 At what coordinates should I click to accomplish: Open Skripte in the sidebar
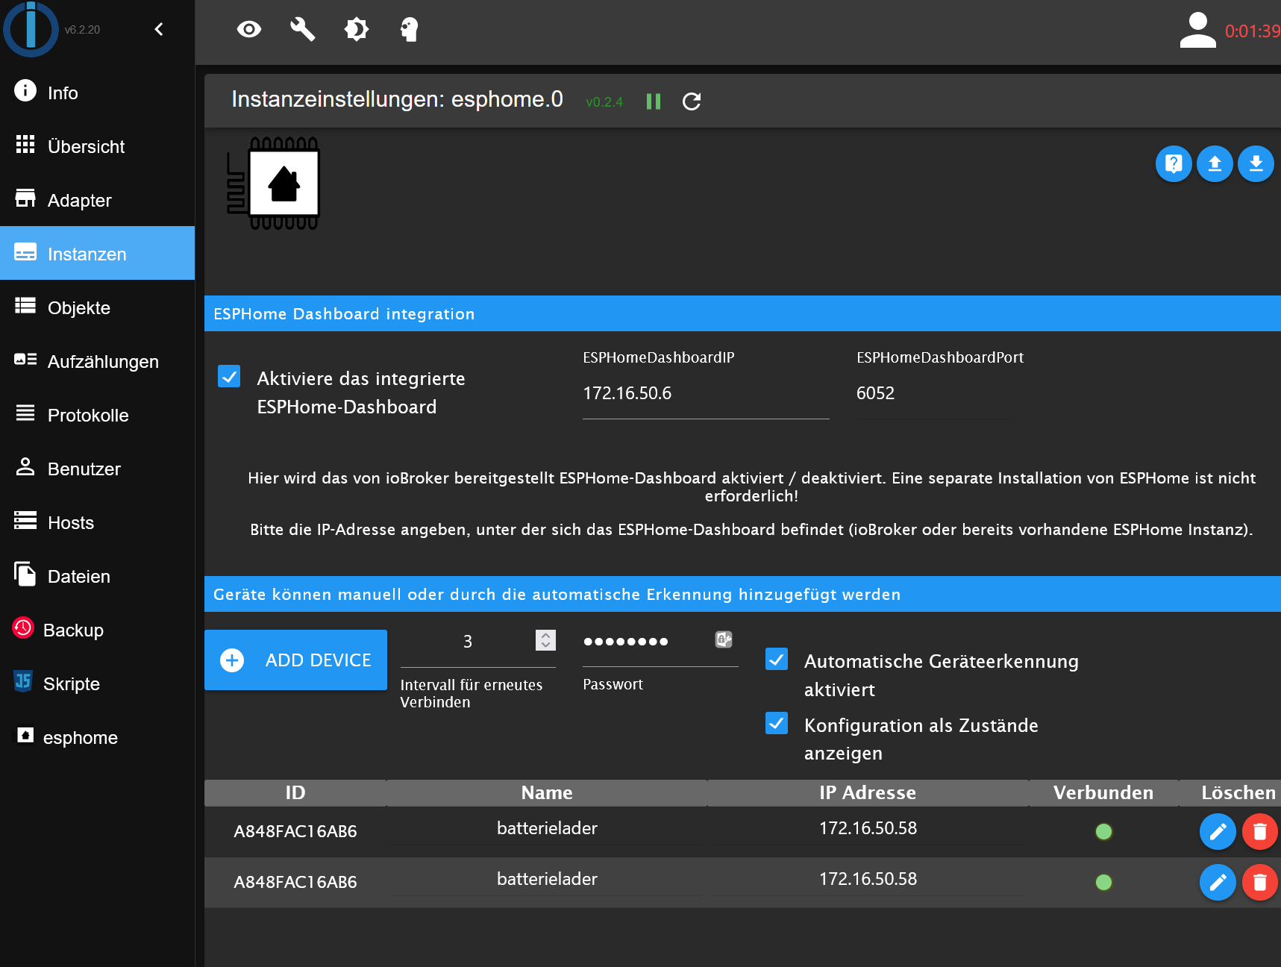(x=97, y=683)
